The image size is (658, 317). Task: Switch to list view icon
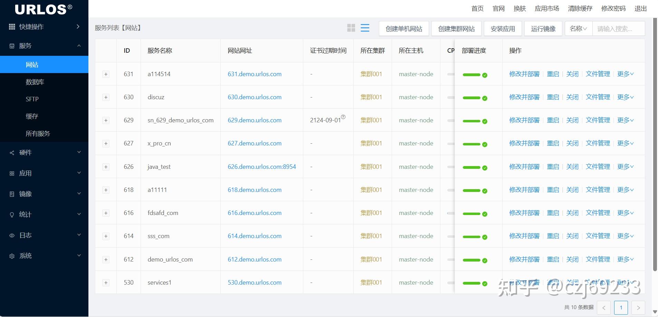pyautogui.click(x=365, y=28)
